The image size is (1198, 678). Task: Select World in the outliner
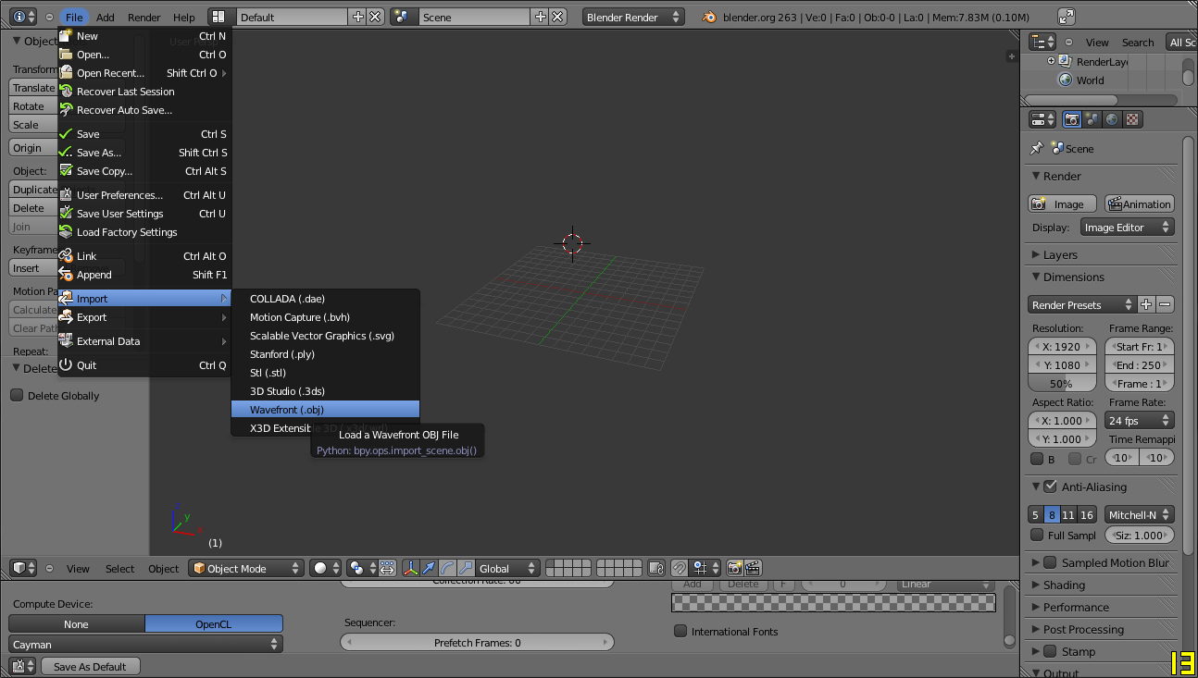click(x=1090, y=80)
